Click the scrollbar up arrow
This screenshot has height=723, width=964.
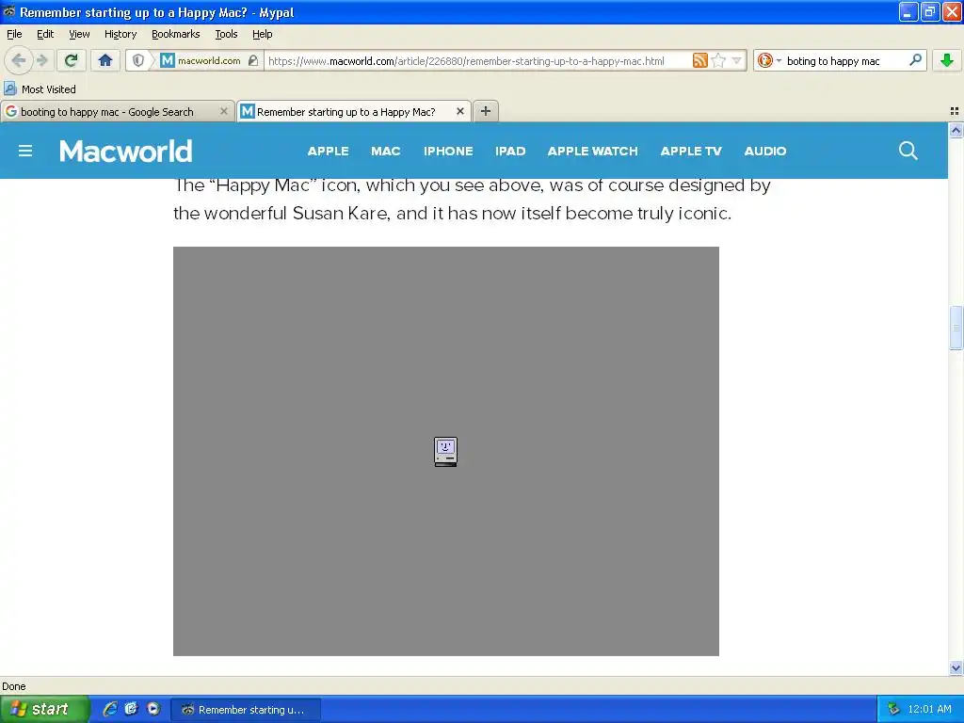pos(956,130)
